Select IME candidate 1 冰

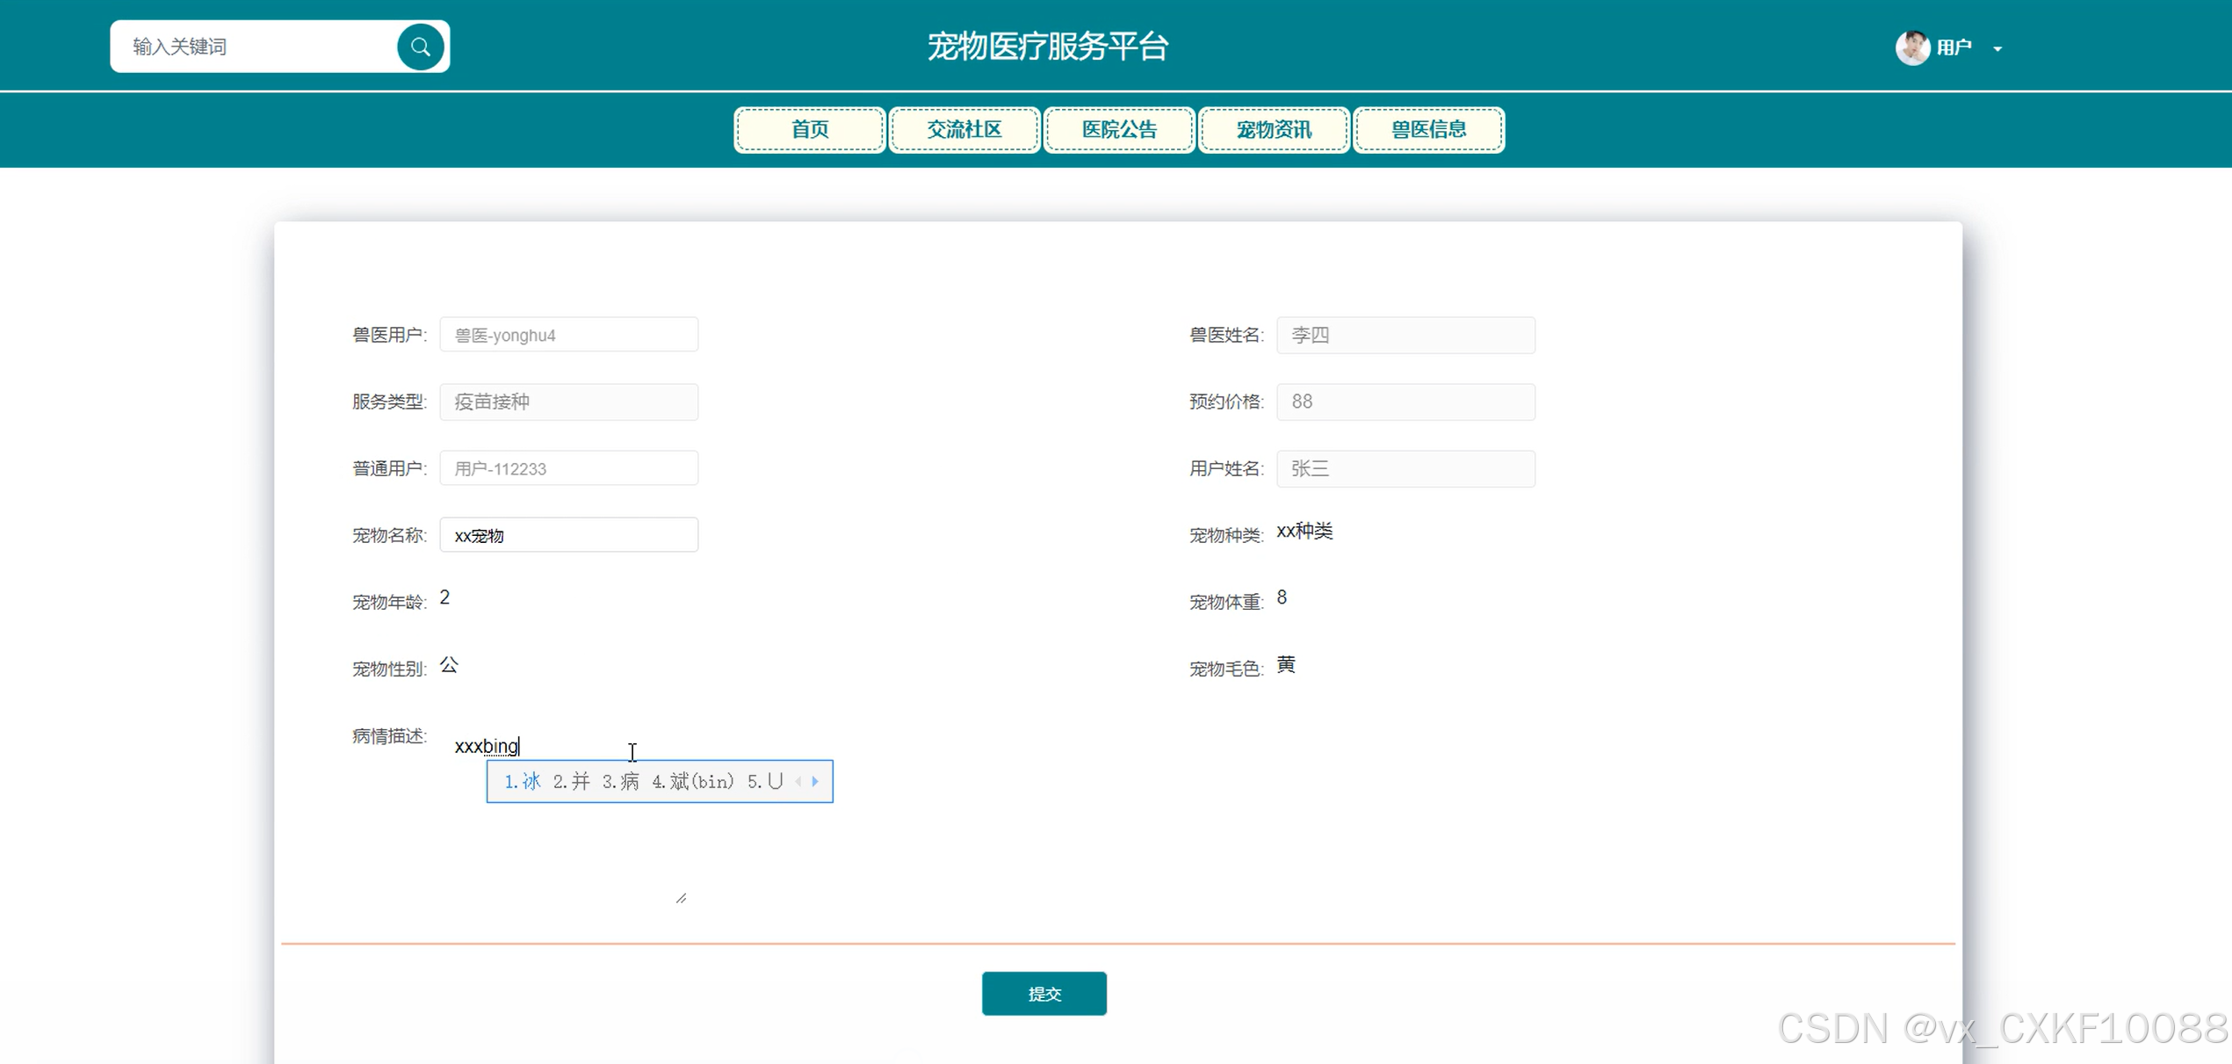(523, 781)
